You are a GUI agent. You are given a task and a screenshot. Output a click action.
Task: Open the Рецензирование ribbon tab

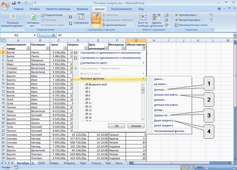point(122,9)
